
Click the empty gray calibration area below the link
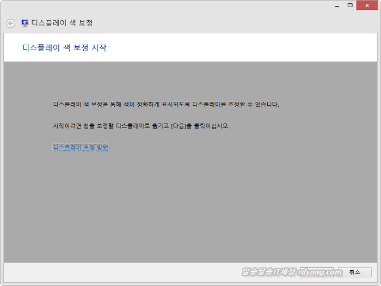[x=190, y=207]
